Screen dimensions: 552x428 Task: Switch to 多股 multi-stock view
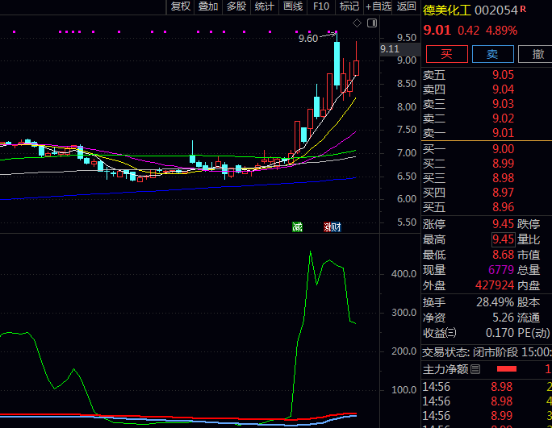236,6
